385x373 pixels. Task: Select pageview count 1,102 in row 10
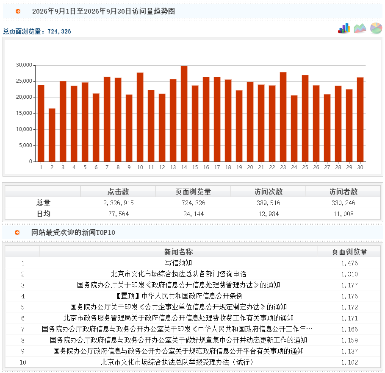click(x=349, y=362)
